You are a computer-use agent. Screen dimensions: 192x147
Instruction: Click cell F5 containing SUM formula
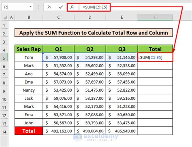pos(155,57)
